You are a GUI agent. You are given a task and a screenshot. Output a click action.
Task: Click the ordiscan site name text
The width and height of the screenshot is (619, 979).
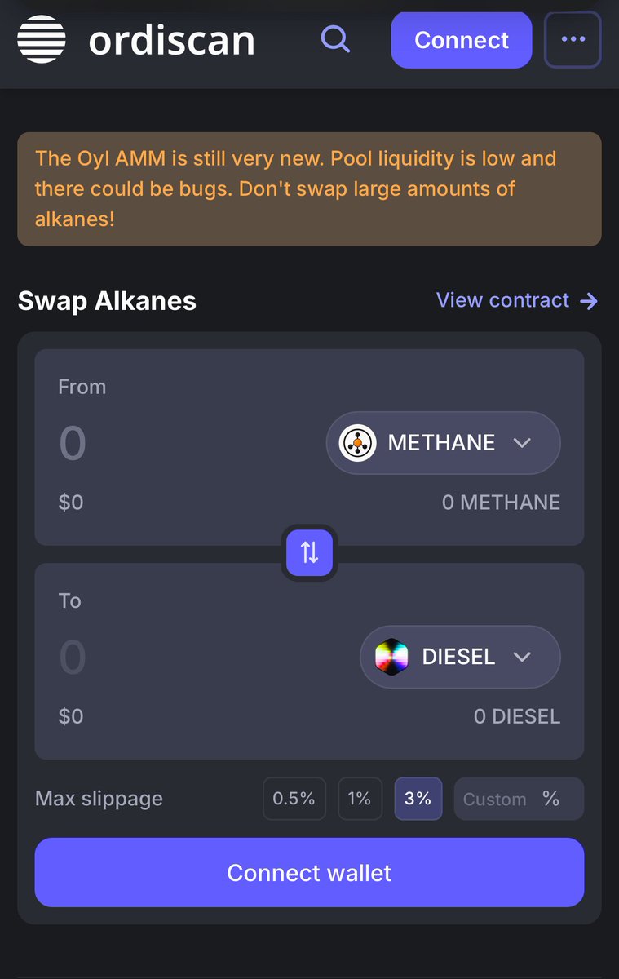click(172, 40)
